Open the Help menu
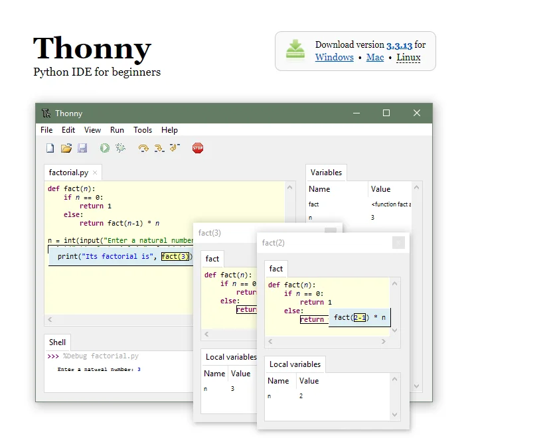The height and width of the screenshot is (438, 545). point(169,130)
